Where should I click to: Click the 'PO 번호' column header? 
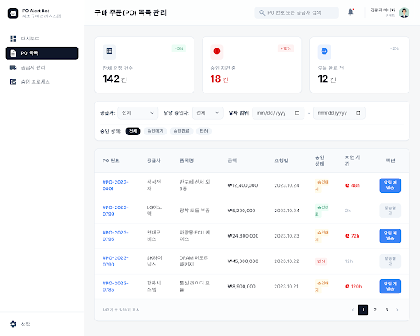click(111, 161)
